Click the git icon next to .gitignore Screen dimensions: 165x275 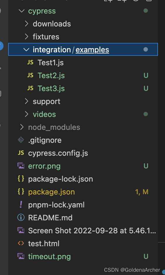coord(21,140)
